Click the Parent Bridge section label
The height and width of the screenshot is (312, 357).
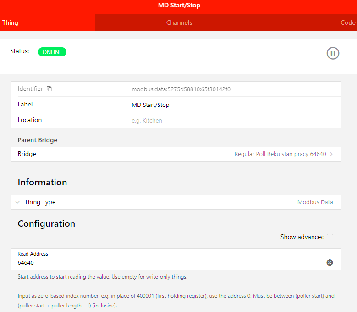coord(38,140)
